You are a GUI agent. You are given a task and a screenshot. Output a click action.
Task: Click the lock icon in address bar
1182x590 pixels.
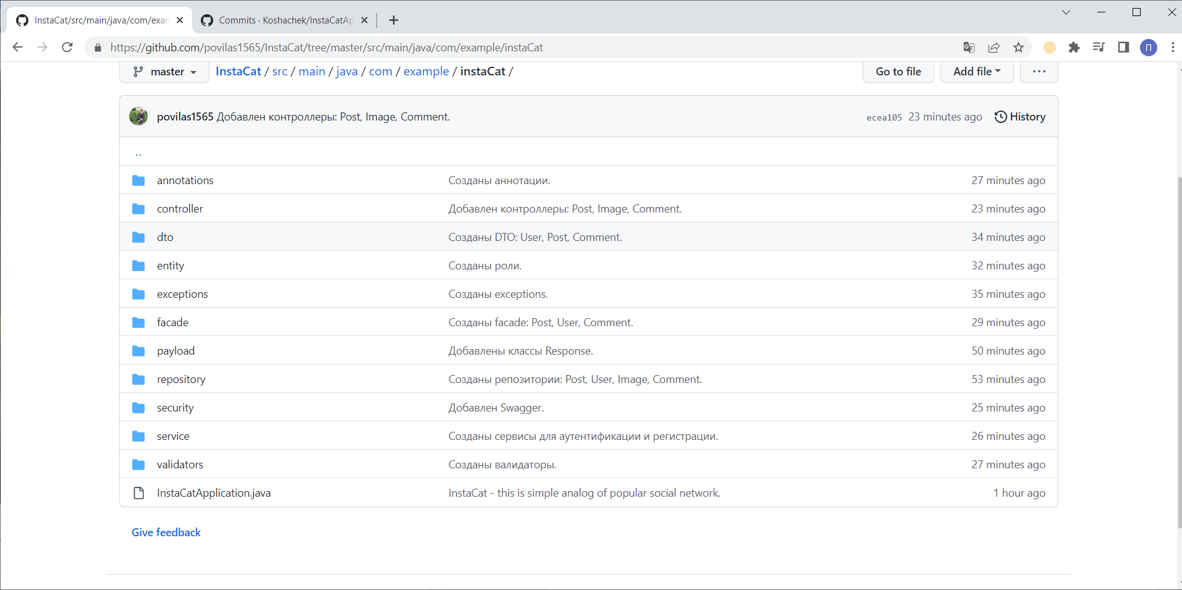click(x=98, y=48)
